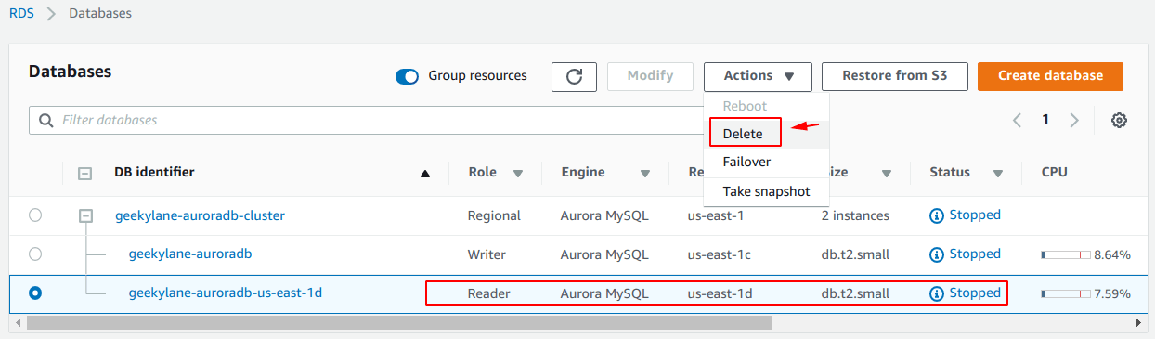Open table preferences gear icon
Image resolution: width=1155 pixels, height=339 pixels.
click(x=1119, y=120)
